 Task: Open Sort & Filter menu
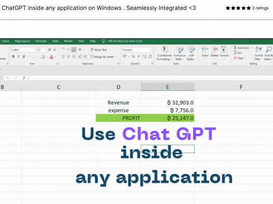pyautogui.click(x=258, y=53)
